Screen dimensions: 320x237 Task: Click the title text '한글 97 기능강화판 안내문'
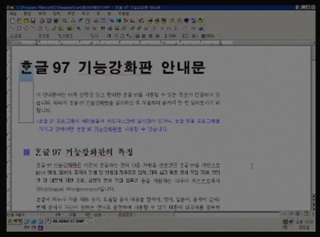113,67
